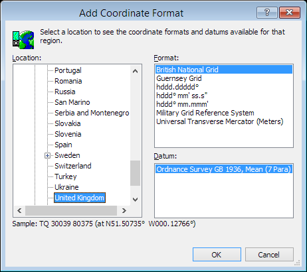Confirm with the OK button
The width and height of the screenshot is (307, 272).
pyautogui.click(x=217, y=255)
